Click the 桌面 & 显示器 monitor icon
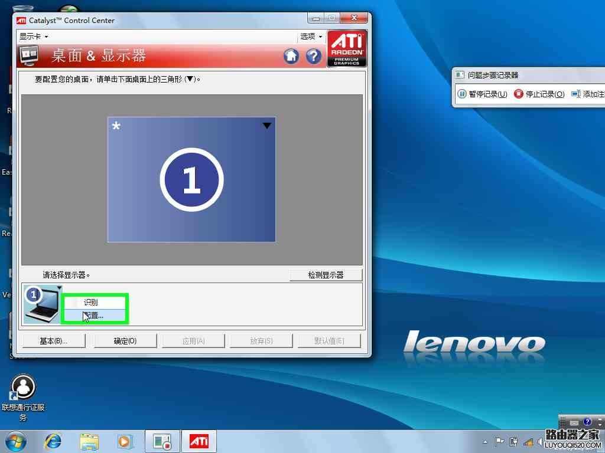Viewport: 605px width, 453px height. (30, 56)
